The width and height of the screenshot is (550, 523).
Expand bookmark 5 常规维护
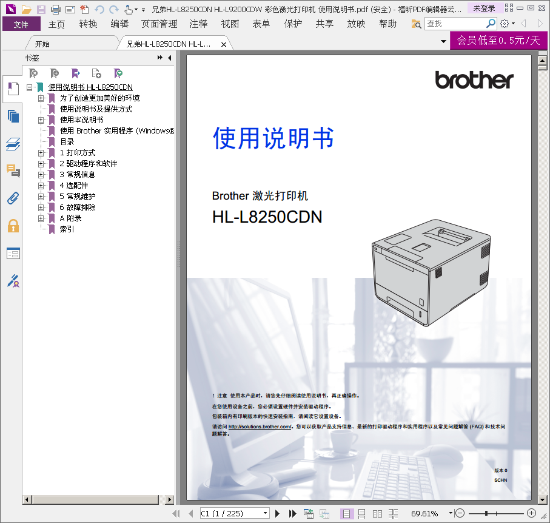tap(41, 197)
